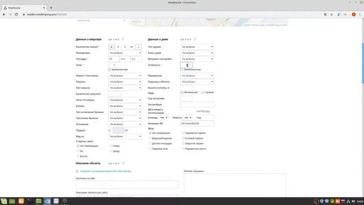Select 4+ rooms in Количество комнат
The image size is (364, 205).
pos(131,47)
